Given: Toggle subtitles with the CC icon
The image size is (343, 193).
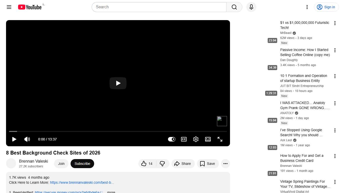Looking at the screenshot, I should point(184,139).
